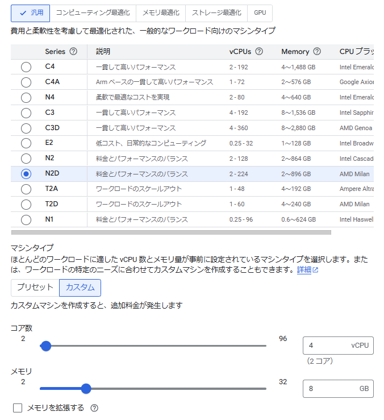Viewport: 384px width, 420px height.
Task: Select the T2A series radio button
Action: pos(26,189)
